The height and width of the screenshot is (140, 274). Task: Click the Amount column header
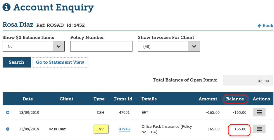point(208,99)
